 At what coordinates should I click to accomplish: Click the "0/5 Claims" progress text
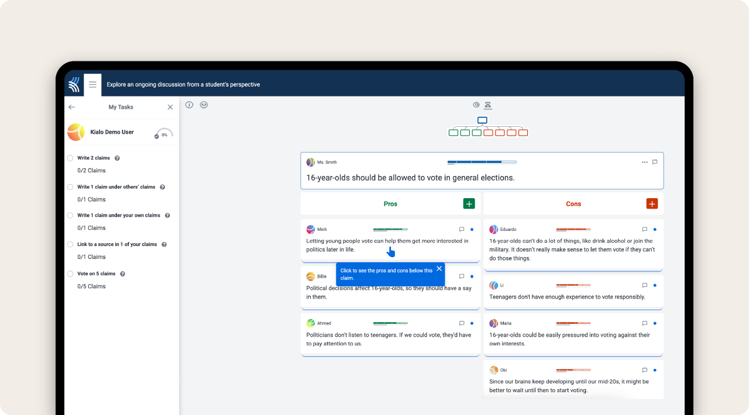click(91, 286)
